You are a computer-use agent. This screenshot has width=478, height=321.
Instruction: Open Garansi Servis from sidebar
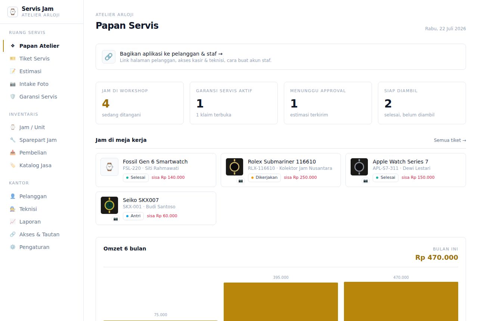42,97
